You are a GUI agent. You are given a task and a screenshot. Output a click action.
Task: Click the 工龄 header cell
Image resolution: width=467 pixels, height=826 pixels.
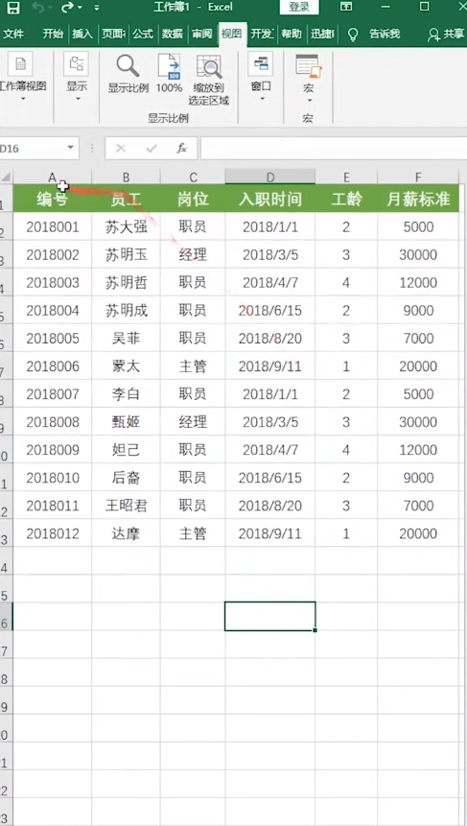(346, 199)
